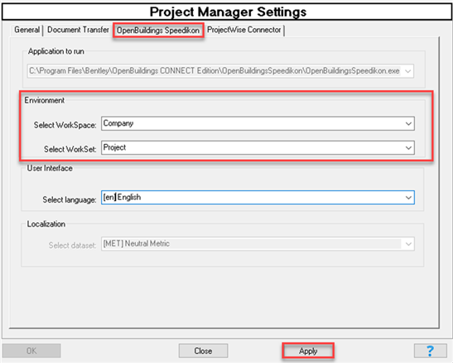Click the Select WorkSpace label

(x=65, y=125)
